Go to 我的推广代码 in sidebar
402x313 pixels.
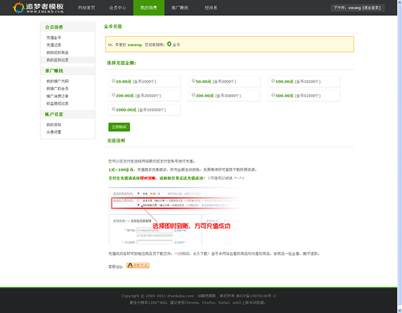pyautogui.click(x=57, y=81)
